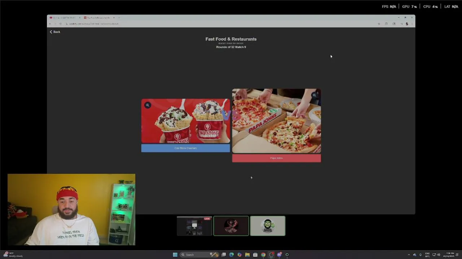Pick the Cold Stone Creamery blue button

pos(186,148)
